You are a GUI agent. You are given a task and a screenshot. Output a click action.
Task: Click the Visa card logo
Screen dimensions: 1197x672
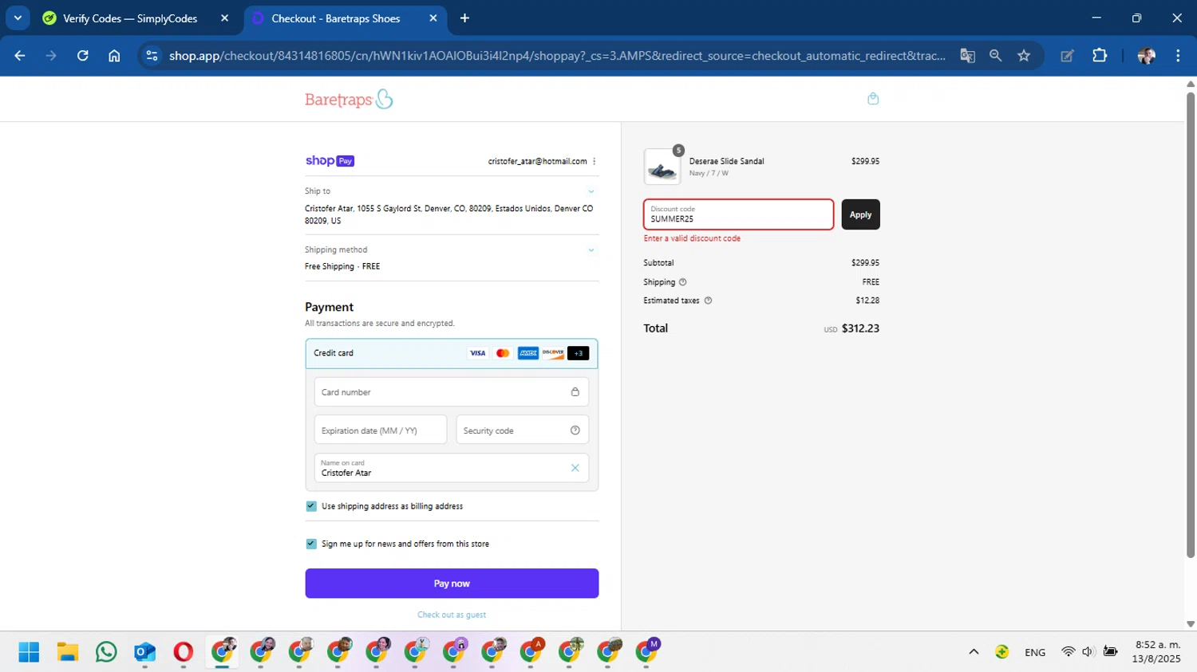point(477,353)
